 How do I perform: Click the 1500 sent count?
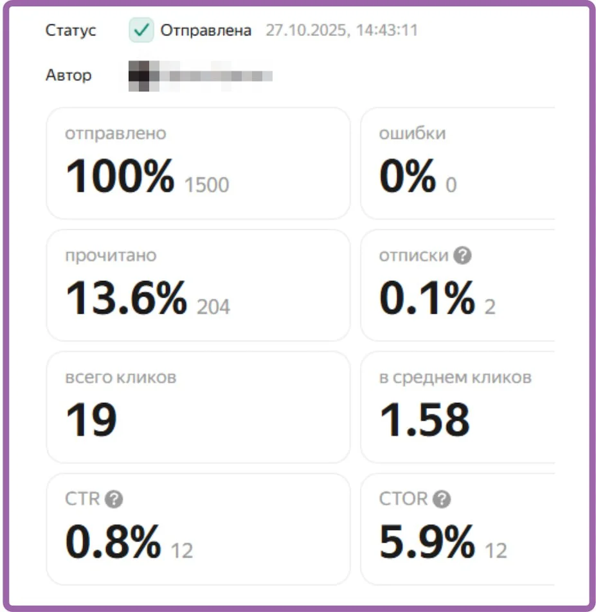(206, 185)
